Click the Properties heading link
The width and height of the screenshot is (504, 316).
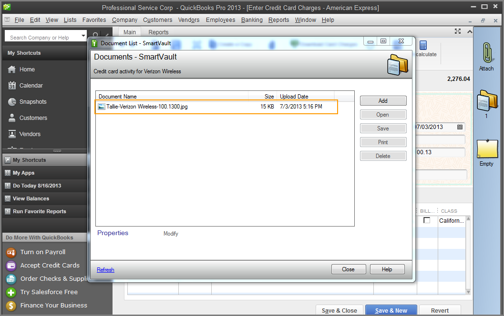pos(113,233)
